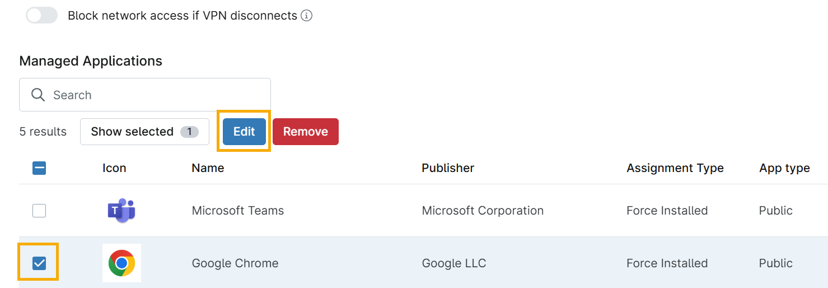Uncheck the Google Chrome row checkbox

(39, 263)
